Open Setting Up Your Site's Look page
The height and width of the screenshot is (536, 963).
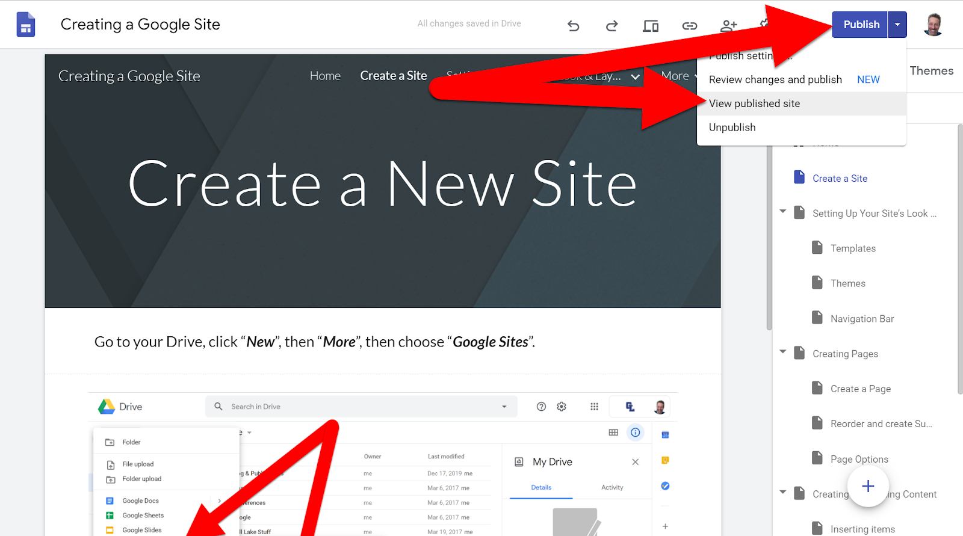point(875,213)
